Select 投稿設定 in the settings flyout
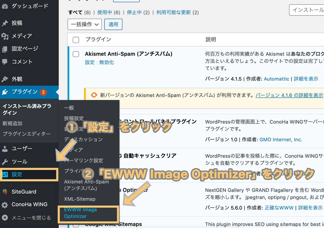Image resolution: width=324 pixels, height=228 pixels. click(74, 118)
